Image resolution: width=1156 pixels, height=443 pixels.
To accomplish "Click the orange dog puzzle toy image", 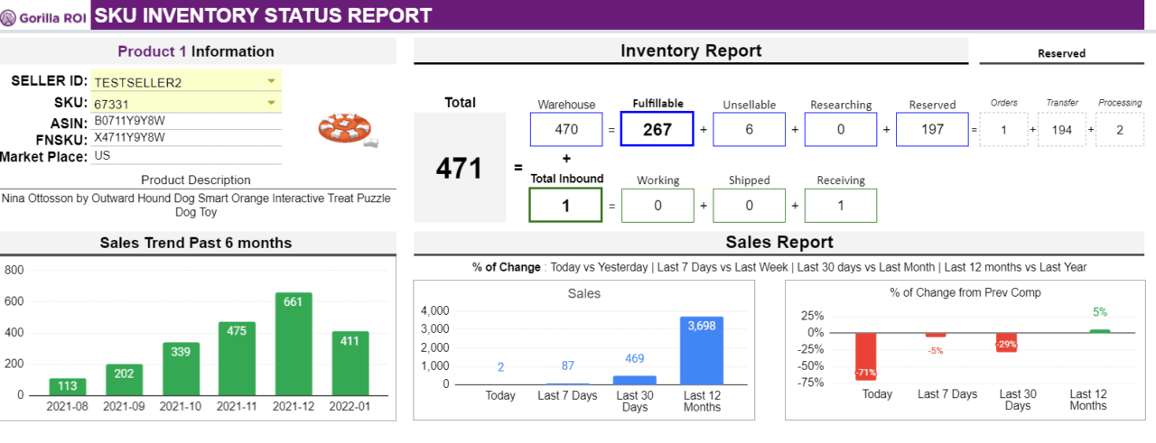I will [x=348, y=130].
